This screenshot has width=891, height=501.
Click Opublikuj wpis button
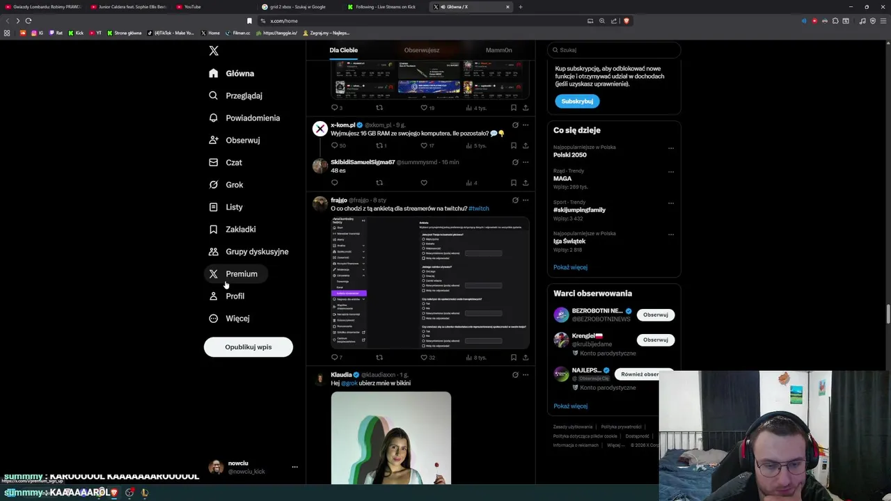click(x=249, y=347)
